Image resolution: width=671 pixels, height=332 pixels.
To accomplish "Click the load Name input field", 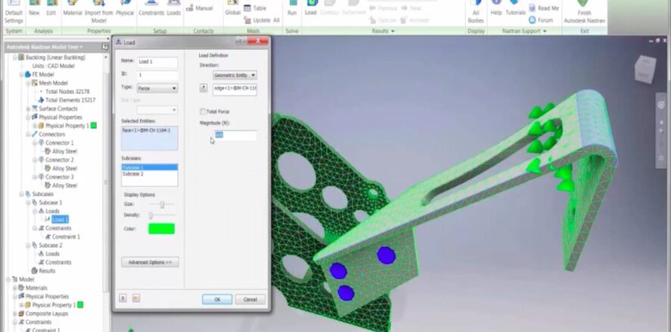I will coord(158,62).
